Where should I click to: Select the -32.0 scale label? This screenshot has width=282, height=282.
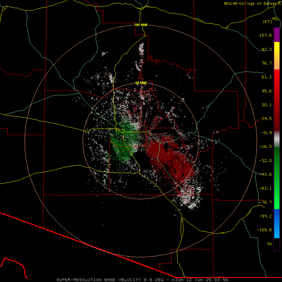click(x=265, y=161)
